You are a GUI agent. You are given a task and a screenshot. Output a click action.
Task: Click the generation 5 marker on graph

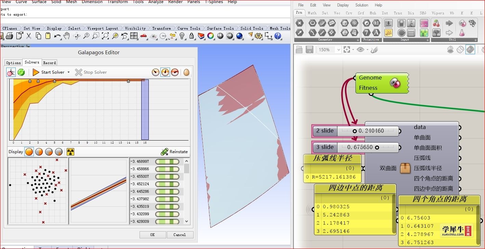tap(54, 81)
